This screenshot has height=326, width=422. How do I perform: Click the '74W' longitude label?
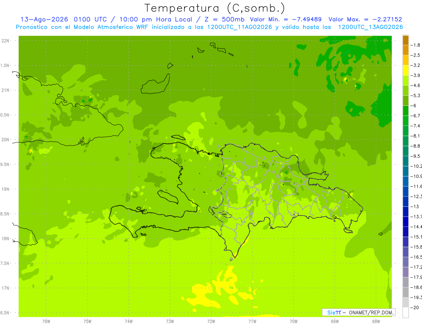[x=129, y=321]
